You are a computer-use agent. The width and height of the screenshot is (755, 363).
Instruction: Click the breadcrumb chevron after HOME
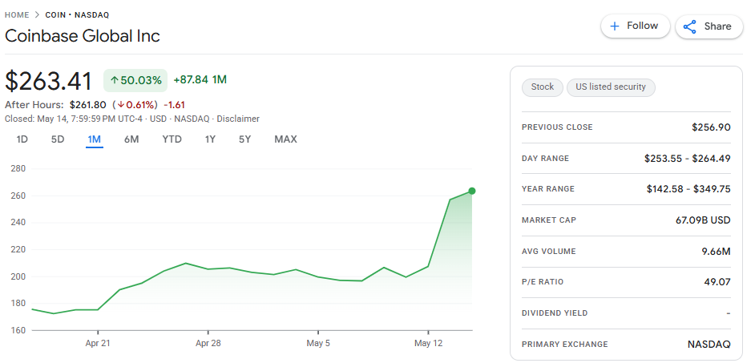tap(37, 15)
